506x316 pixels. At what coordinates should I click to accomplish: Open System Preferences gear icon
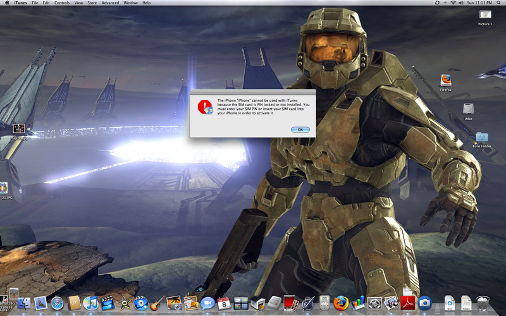pyautogui.click(x=374, y=303)
